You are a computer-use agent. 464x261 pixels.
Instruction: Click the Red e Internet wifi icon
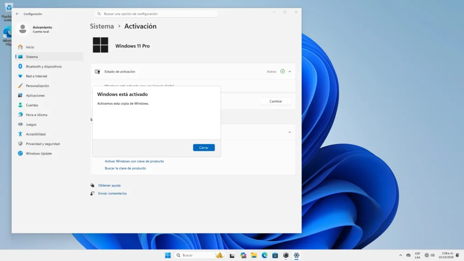click(20, 76)
